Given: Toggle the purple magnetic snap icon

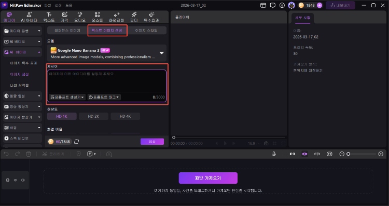Looking at the screenshot, I should point(304,154).
